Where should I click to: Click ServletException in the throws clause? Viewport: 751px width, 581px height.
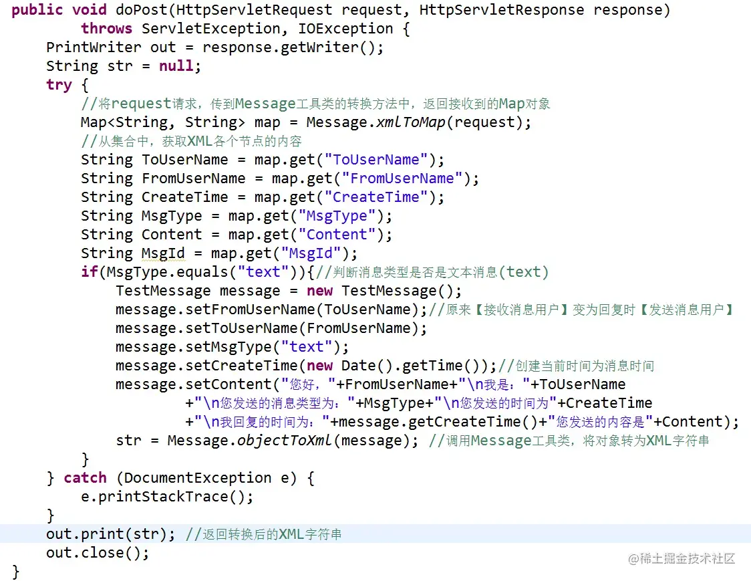211,29
